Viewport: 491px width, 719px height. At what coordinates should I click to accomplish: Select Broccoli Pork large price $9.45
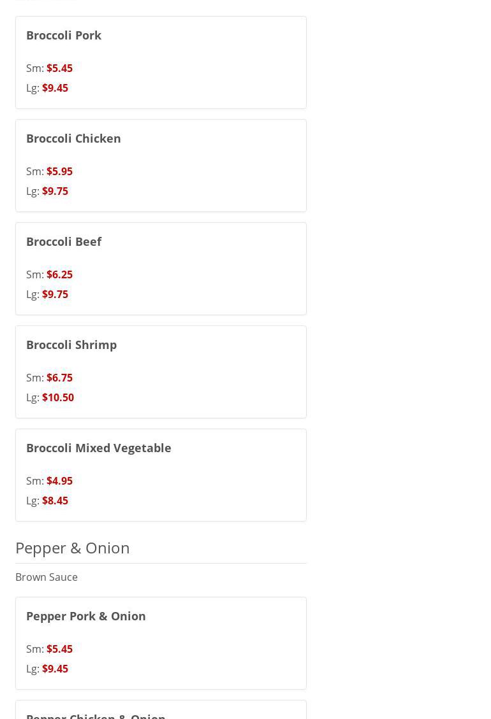(55, 88)
